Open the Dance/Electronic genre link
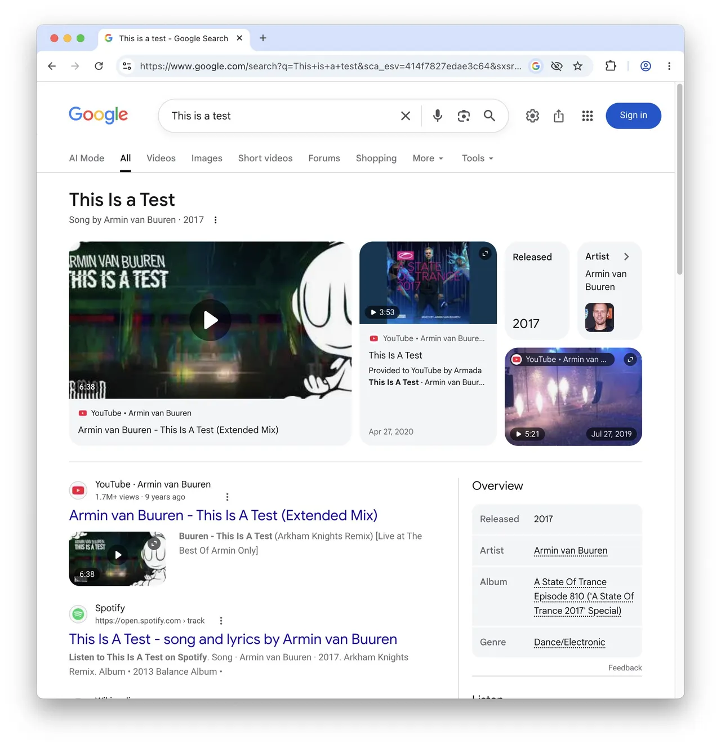This screenshot has height=747, width=721. [x=569, y=642]
